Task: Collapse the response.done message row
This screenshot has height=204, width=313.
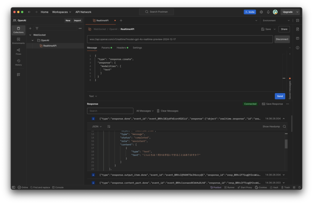Action: 284,119
